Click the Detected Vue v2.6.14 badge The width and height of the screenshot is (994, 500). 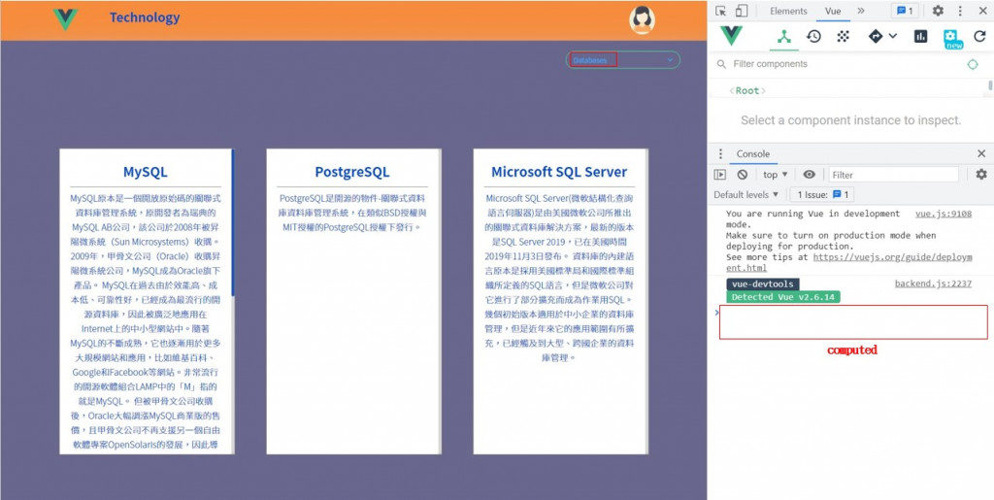(783, 296)
